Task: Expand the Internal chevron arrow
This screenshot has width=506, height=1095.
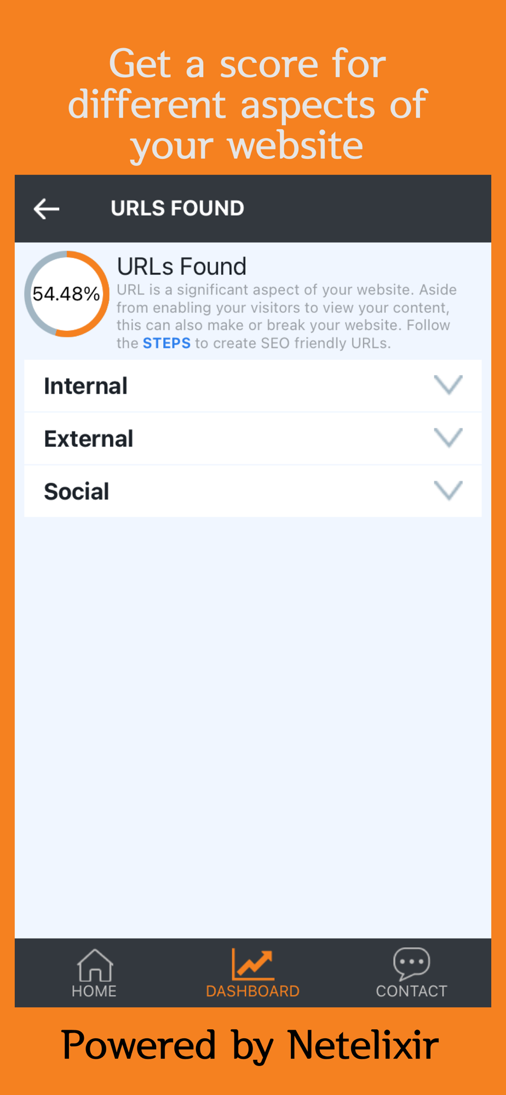Action: pyautogui.click(x=449, y=385)
